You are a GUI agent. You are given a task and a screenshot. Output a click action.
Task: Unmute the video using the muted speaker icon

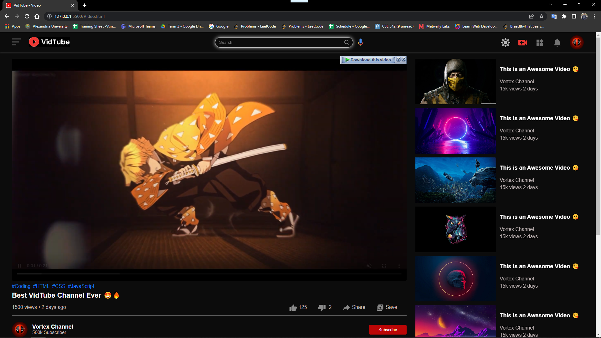[x=369, y=266]
